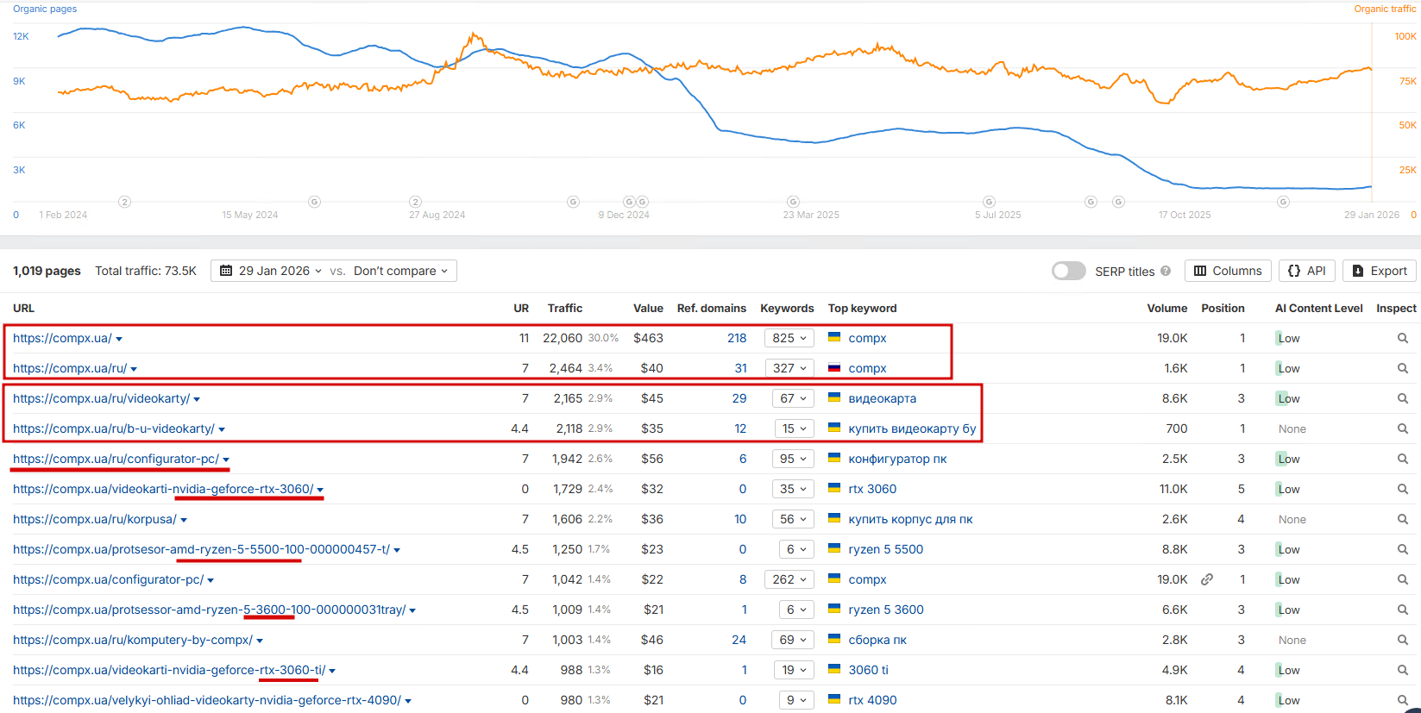Expand the 95 keywords dropdown
Image resolution: width=1421 pixels, height=713 pixels.
793,459
